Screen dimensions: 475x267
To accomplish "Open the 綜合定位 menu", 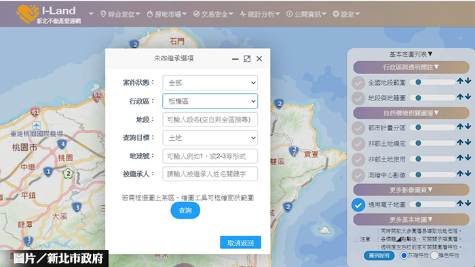I will pyautogui.click(x=120, y=14).
